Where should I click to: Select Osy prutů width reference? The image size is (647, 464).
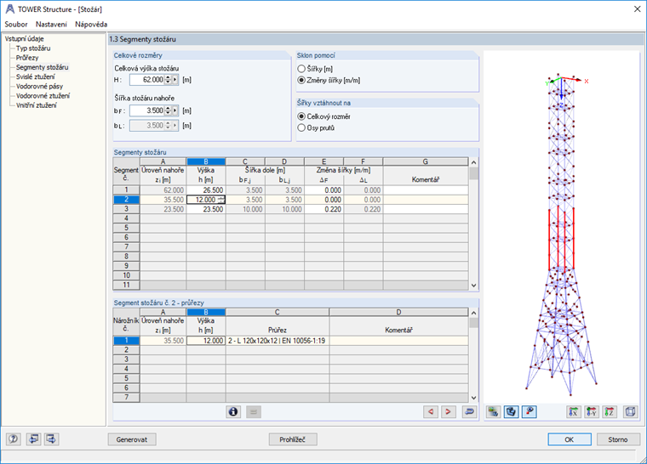click(301, 128)
